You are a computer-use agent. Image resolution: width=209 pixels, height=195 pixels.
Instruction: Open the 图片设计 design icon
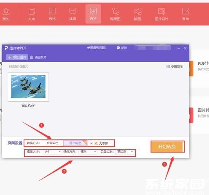[161, 14]
